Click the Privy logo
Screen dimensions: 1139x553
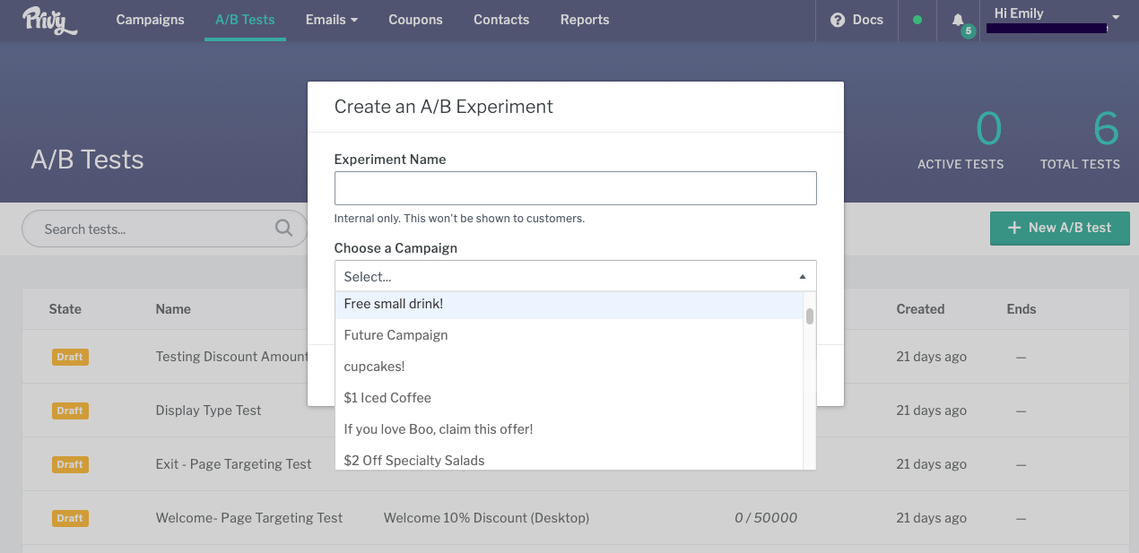coord(50,20)
